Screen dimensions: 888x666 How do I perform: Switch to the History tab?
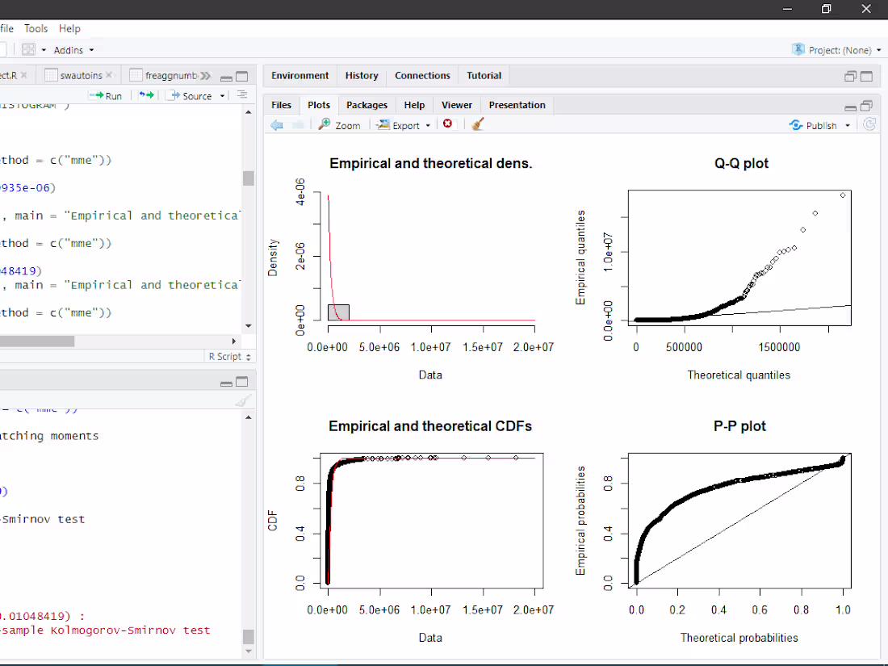click(x=362, y=74)
